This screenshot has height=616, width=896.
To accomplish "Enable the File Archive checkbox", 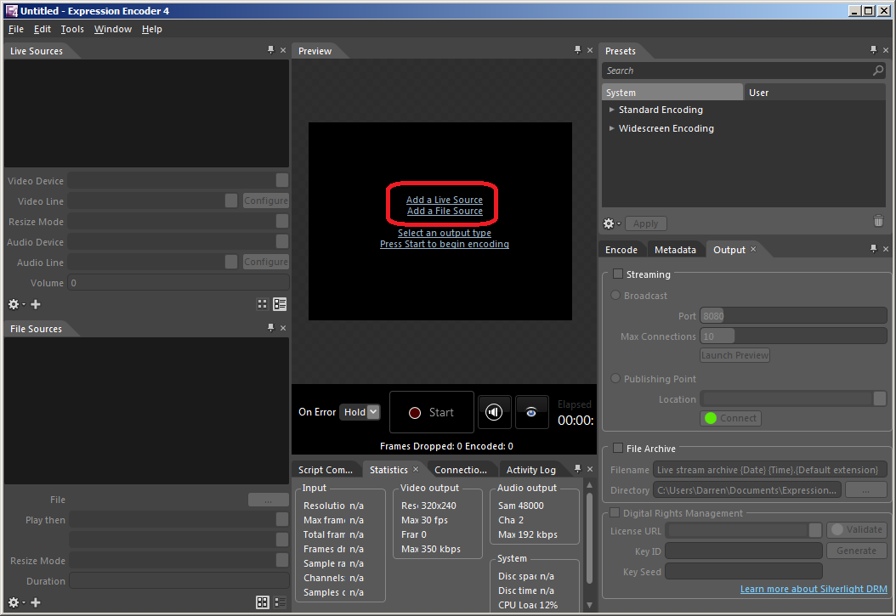I will tap(618, 449).
